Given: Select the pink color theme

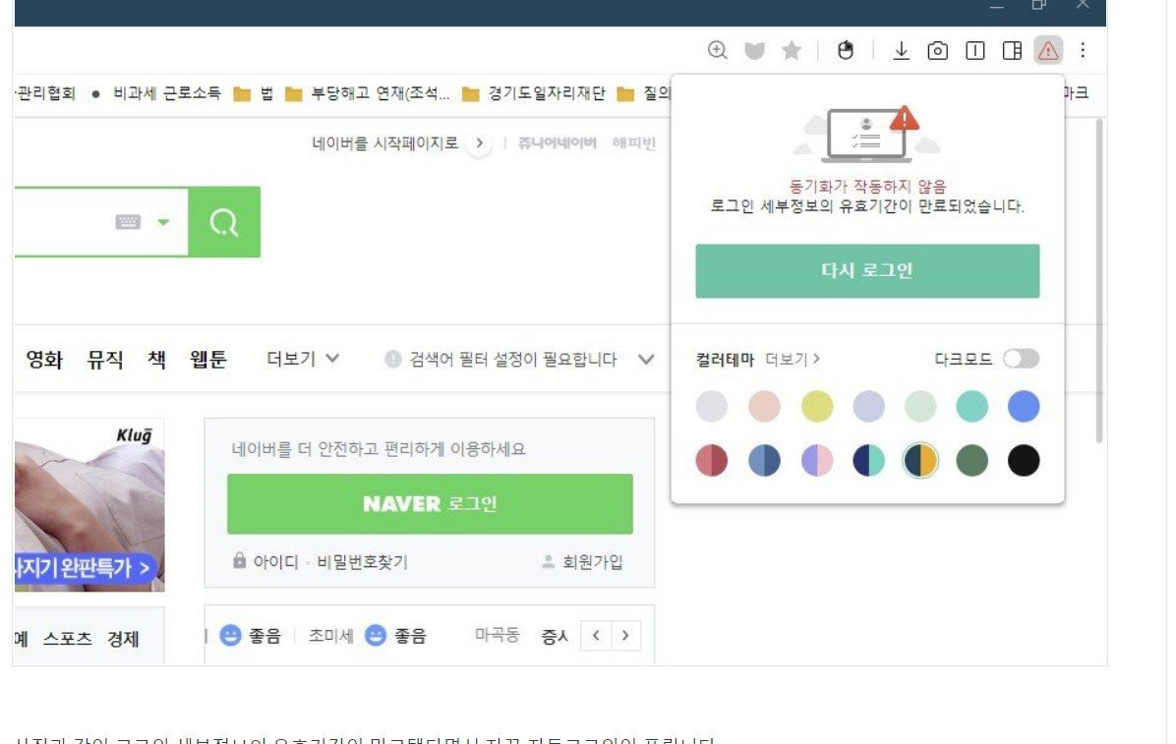Looking at the screenshot, I should pyautogui.click(x=764, y=407).
